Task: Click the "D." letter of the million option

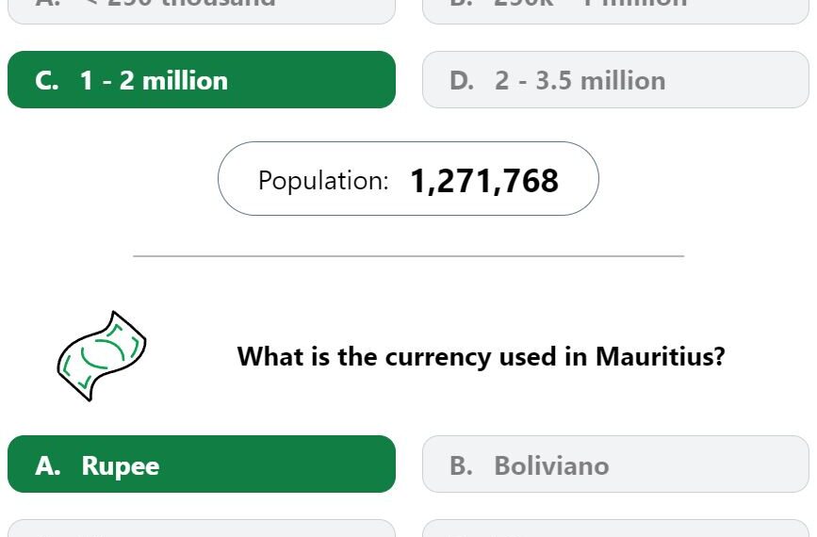Action: pyautogui.click(x=462, y=81)
